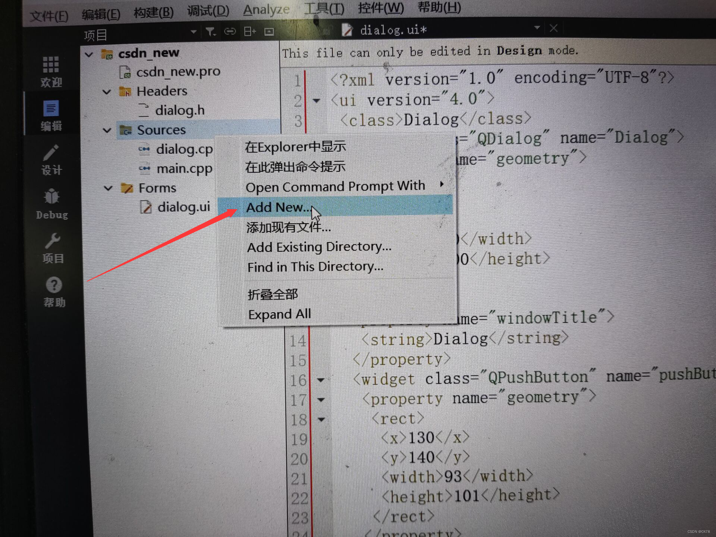Select the dialog.h header file

(180, 110)
